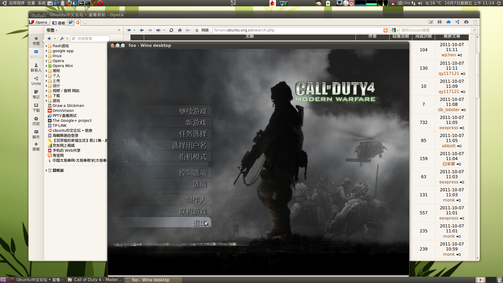503x283 pixels.
Task: Click the RSS feed icon in address bar
Action: (x=386, y=30)
